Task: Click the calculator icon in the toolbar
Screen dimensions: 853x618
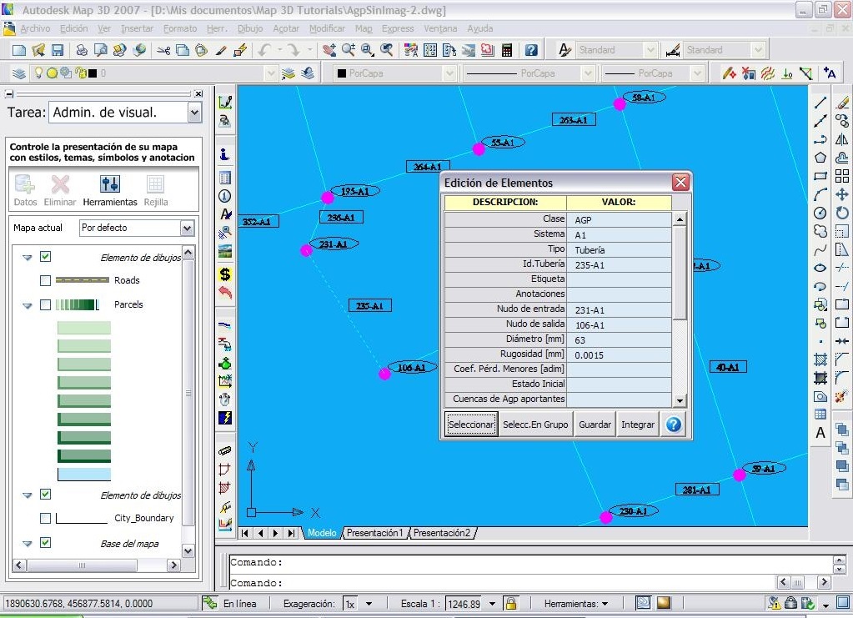Action: click(x=506, y=50)
